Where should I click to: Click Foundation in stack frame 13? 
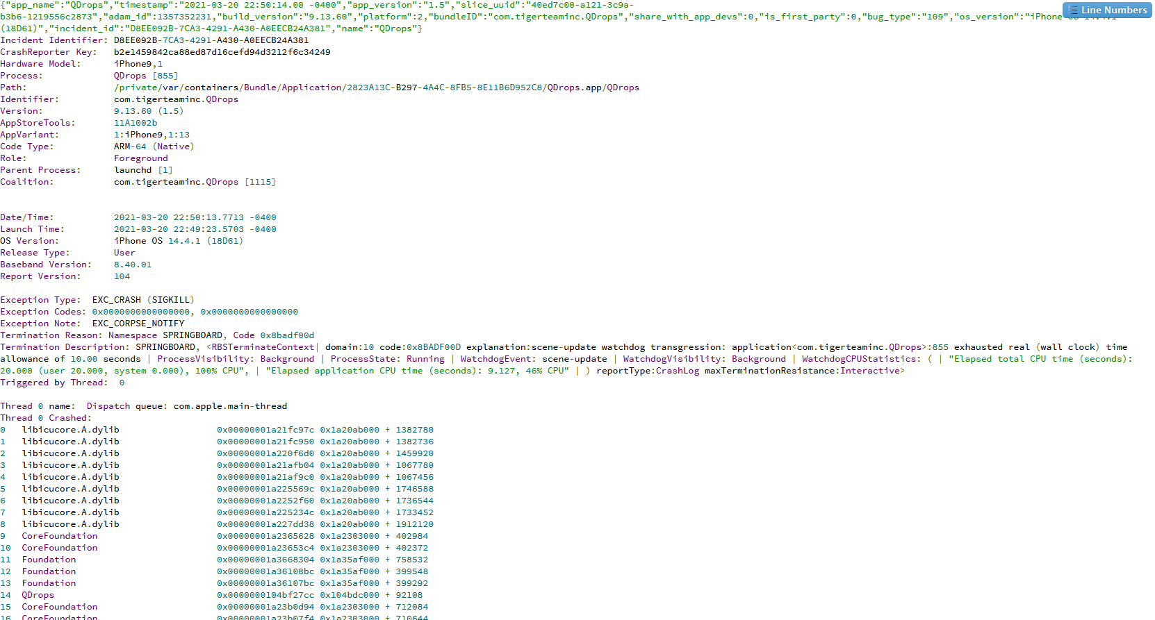click(49, 583)
